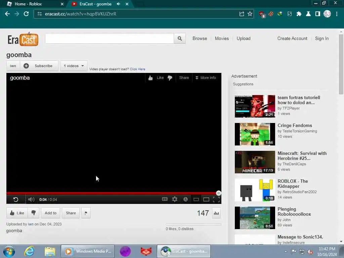Screen dimensions: 344x258
Task: Enter fullscreen mode in the player
Action: [x=216, y=199]
